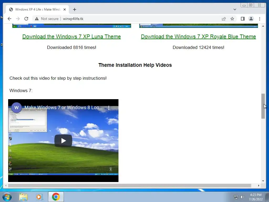
Task: Open a new tab with plus button
Action: [x=74, y=9]
